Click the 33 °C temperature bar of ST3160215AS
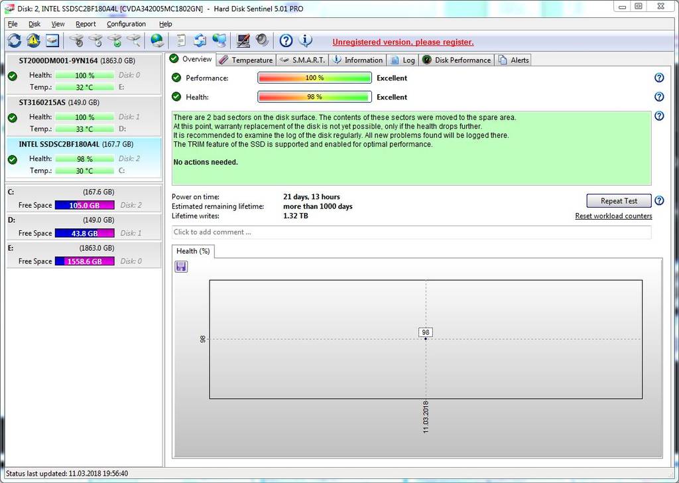Screen dimensions: 679x483 pos(84,129)
